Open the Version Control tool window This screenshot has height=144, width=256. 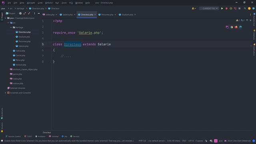(x=13, y=136)
